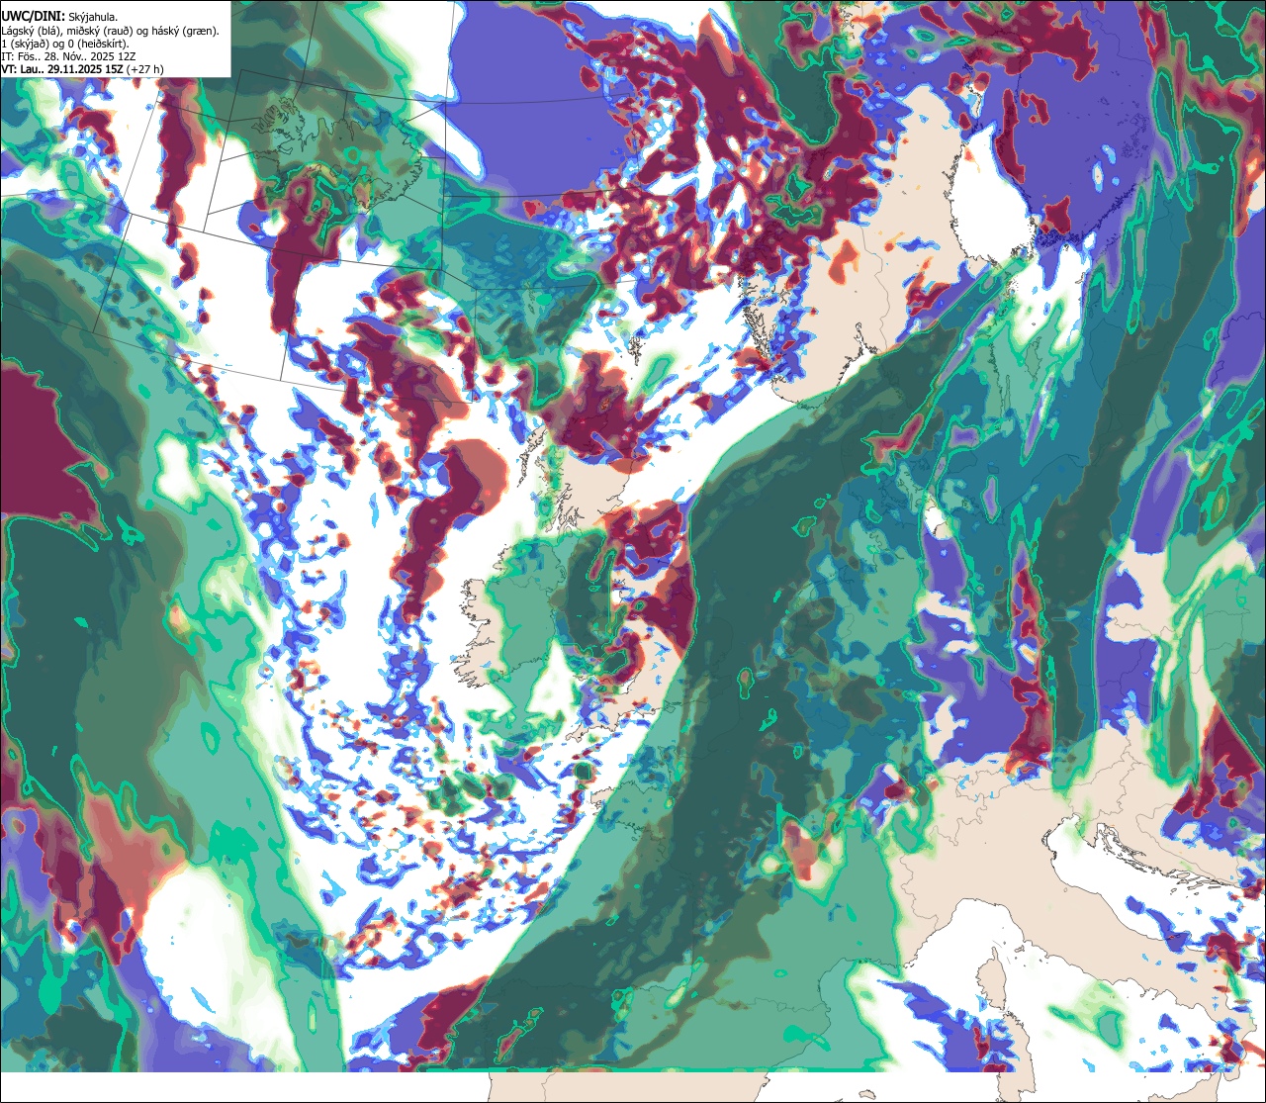Click the '(+27 h)' forecast offset text
This screenshot has height=1103, width=1266.
coord(145,69)
